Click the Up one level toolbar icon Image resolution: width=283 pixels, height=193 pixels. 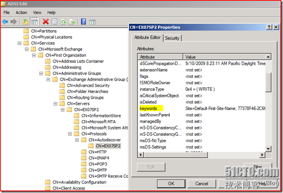click(x=25, y=22)
